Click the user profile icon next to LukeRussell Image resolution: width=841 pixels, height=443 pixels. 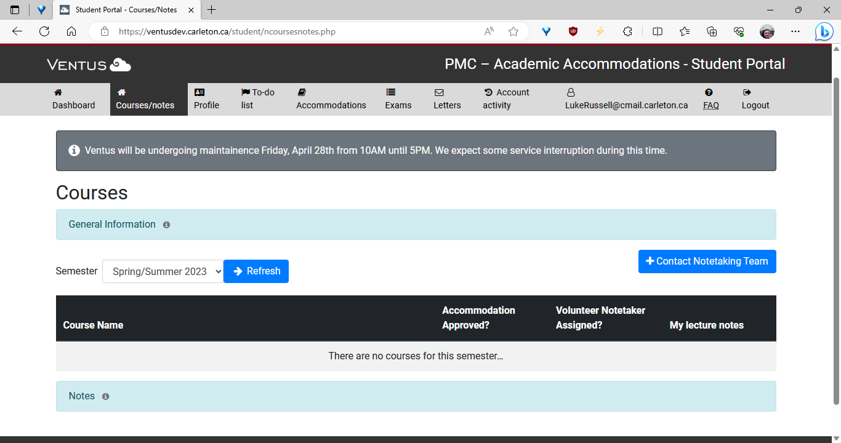[x=571, y=91]
